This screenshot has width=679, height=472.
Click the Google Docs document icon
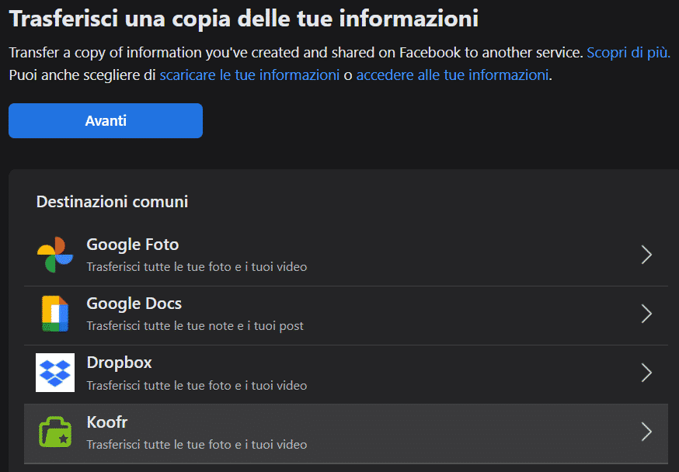click(55, 314)
